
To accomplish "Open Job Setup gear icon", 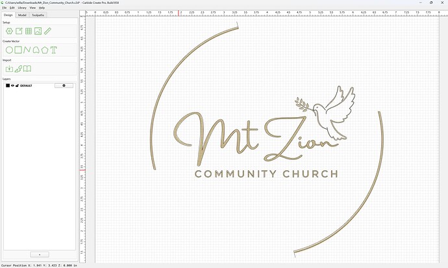I will pyautogui.click(x=10, y=31).
